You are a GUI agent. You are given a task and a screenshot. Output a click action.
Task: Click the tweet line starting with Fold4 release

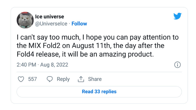[85, 54]
